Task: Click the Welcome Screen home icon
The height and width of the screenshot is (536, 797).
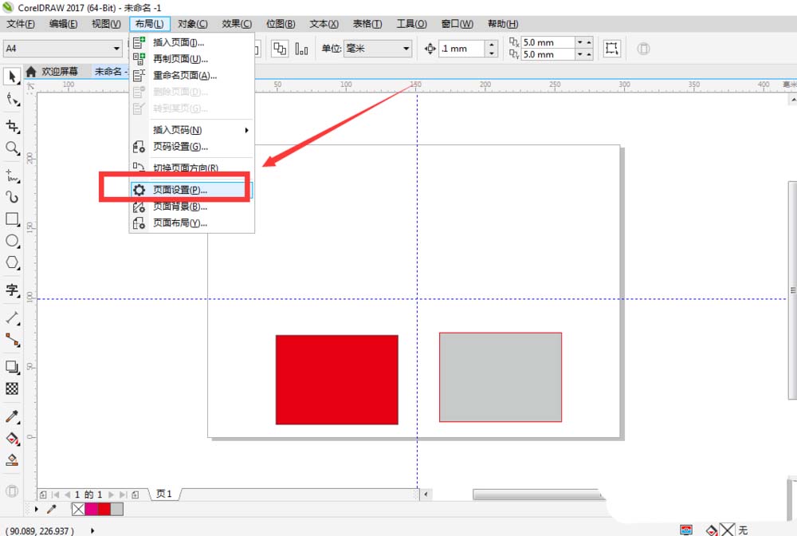Action: click(x=31, y=71)
